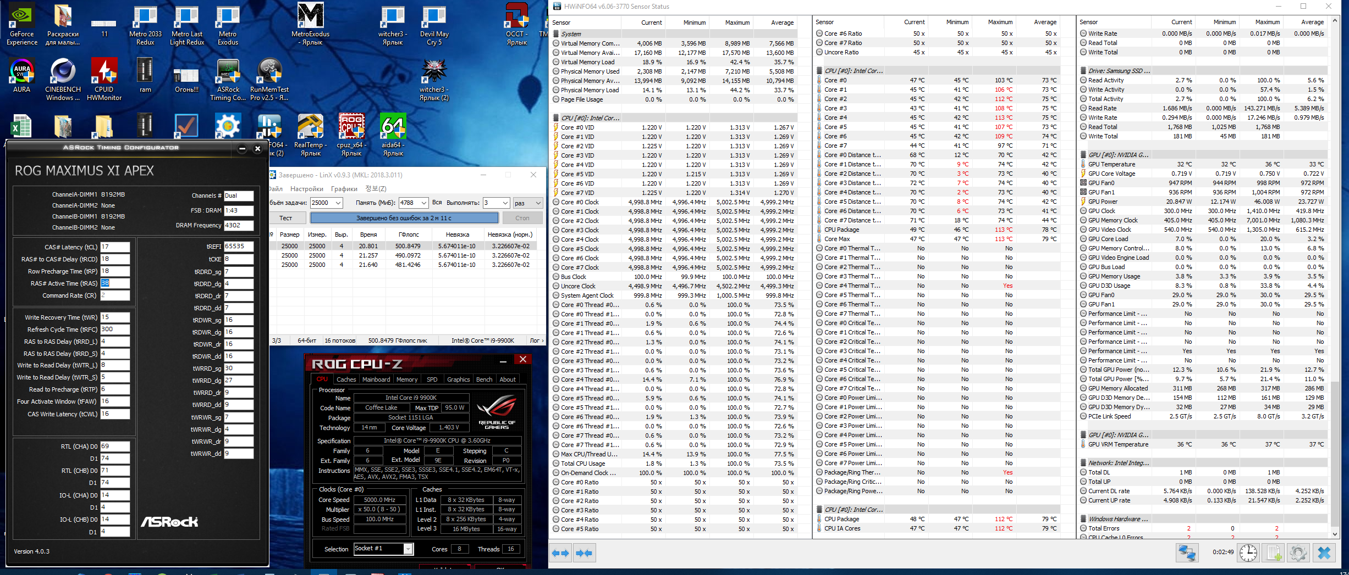The image size is (1349, 575).
Task: Switch to the Graphics tab in ROG CPU-Z
Action: pyautogui.click(x=459, y=379)
